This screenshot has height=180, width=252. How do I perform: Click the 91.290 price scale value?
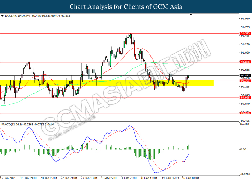[245, 44]
